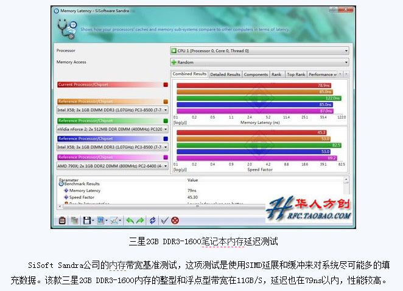The image size is (403, 291).
Task: Click the parameter list horizontal scrollbar thumb
Action: (x=164, y=206)
